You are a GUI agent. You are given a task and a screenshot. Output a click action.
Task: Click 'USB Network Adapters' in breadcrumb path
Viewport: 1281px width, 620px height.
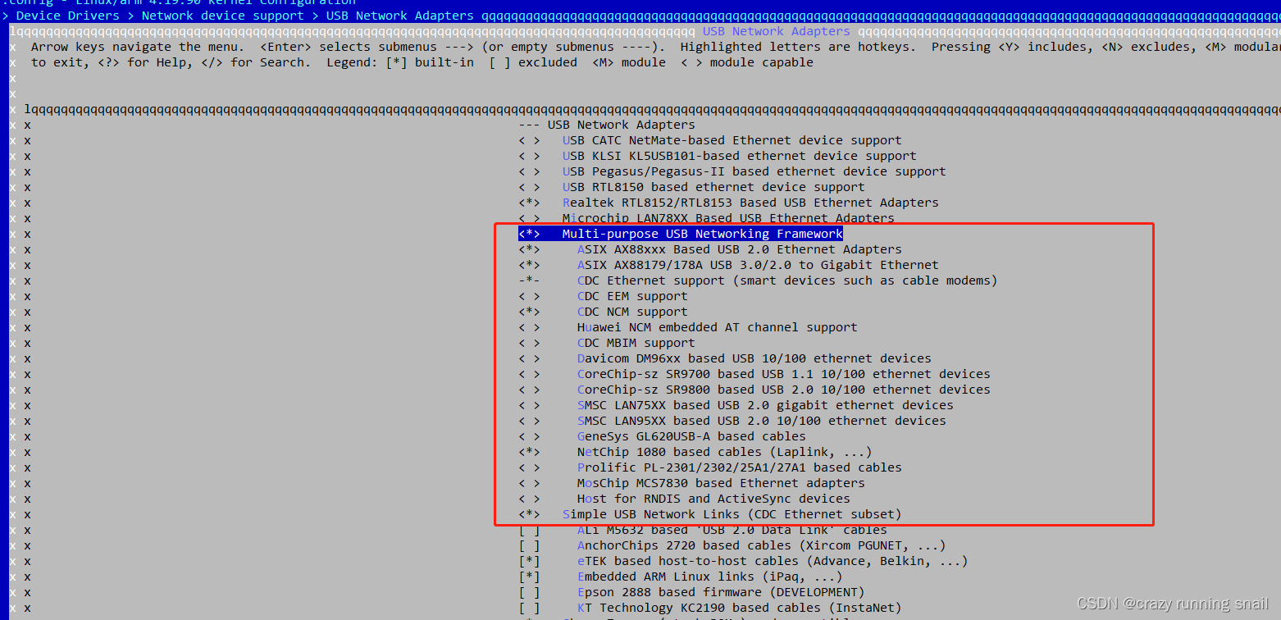coord(400,16)
